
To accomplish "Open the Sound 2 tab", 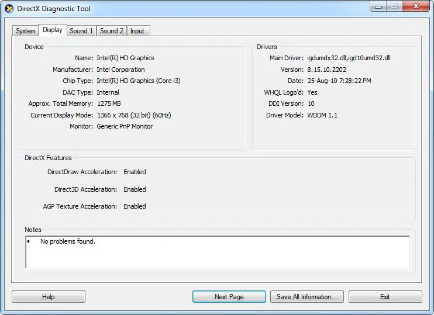I will pos(112,31).
